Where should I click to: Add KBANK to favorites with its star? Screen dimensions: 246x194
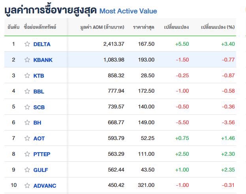(x=27, y=60)
